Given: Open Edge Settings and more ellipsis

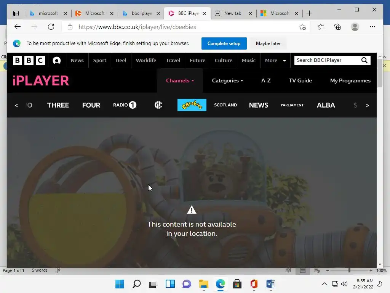Looking at the screenshot, I should point(372,27).
